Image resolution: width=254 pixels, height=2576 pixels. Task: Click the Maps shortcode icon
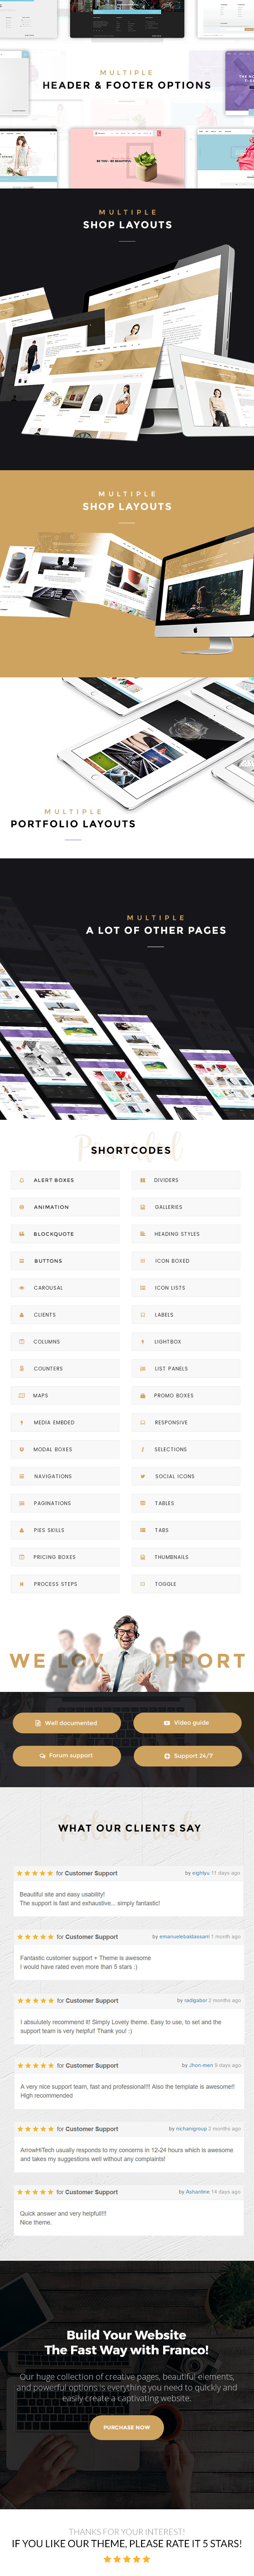tap(22, 1395)
